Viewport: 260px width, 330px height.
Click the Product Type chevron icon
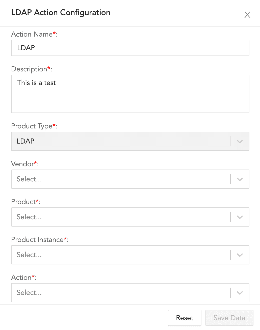pos(240,141)
